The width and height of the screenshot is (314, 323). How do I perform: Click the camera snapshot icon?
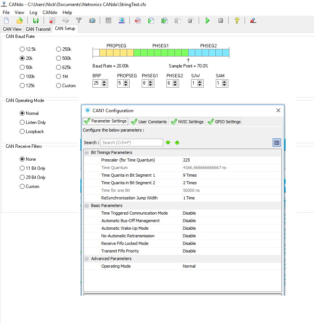pyautogui.click(x=92, y=20)
